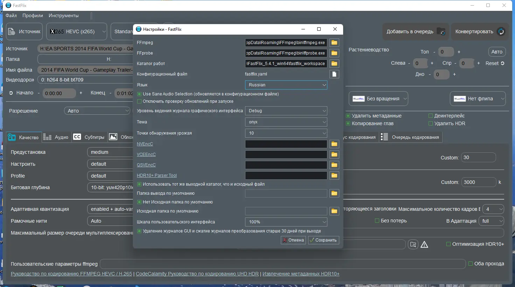The image size is (515, 287).
Task: Enable Отключить проверку обновлений при запуске
Action: [x=139, y=101]
